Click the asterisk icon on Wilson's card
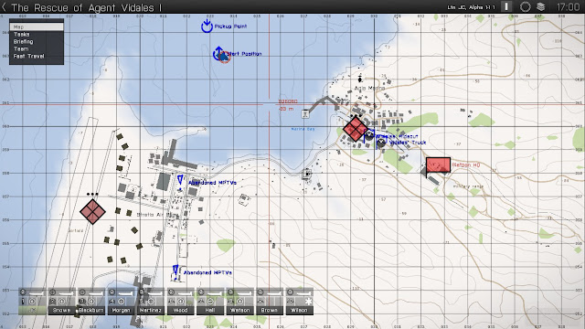The height and width of the screenshot is (329, 585). pyautogui.click(x=308, y=301)
